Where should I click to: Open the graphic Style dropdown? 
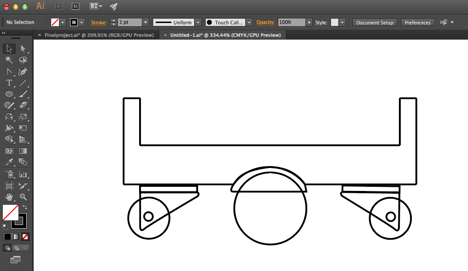pyautogui.click(x=342, y=23)
